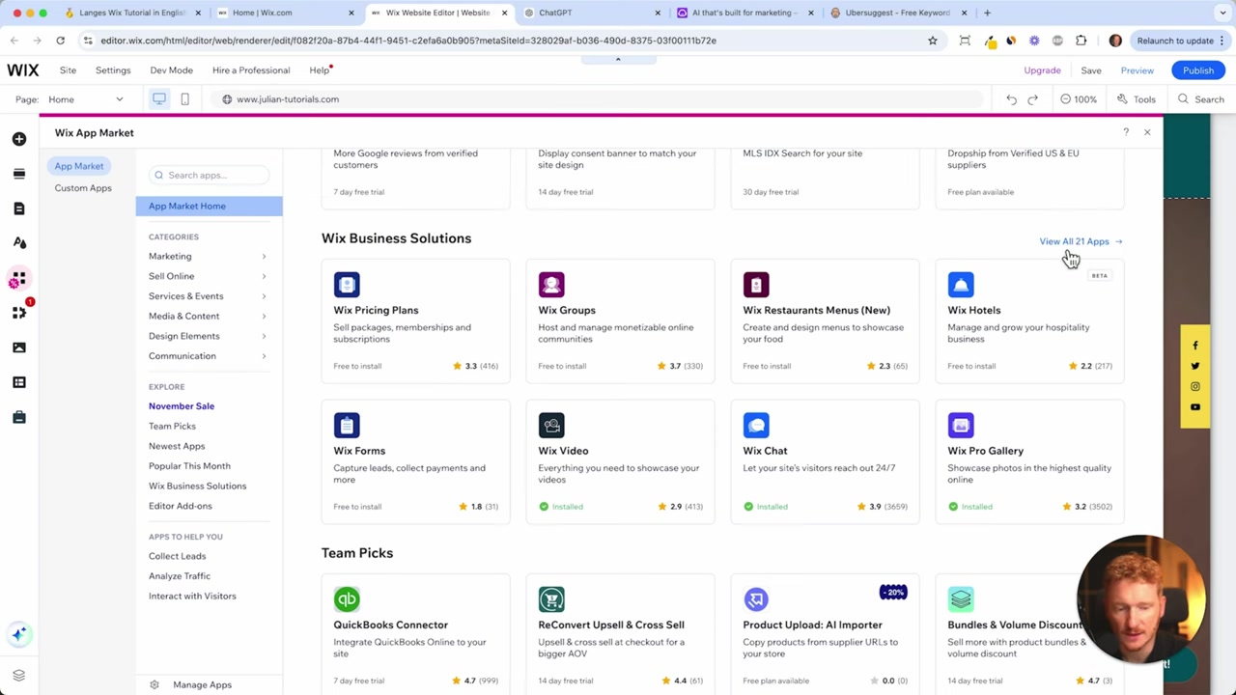The height and width of the screenshot is (695, 1236).
Task: Close the Wix App Market panel
Action: pyautogui.click(x=1147, y=132)
